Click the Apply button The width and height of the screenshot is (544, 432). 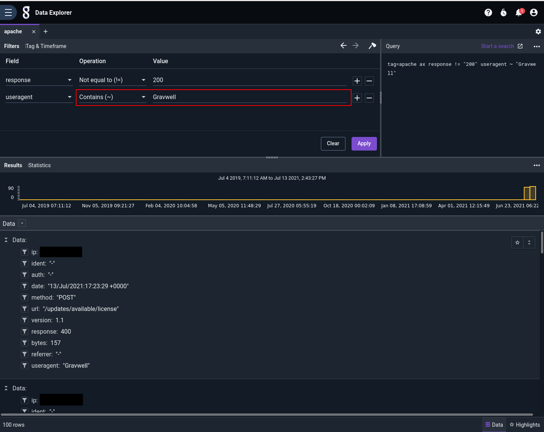tap(364, 144)
